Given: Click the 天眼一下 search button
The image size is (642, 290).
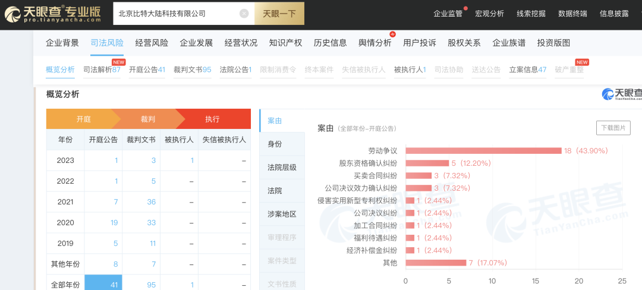Looking at the screenshot, I should 279,14.
